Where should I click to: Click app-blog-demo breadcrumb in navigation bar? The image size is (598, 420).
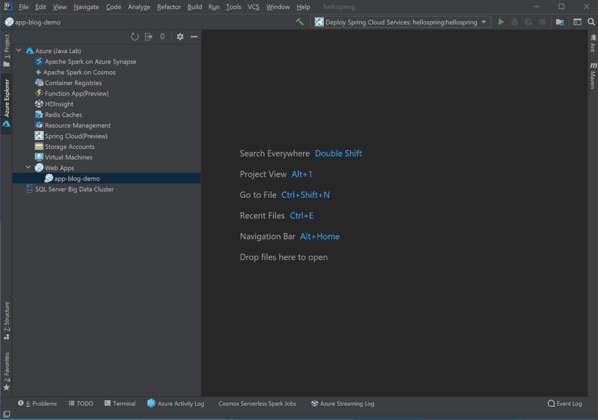click(x=33, y=22)
